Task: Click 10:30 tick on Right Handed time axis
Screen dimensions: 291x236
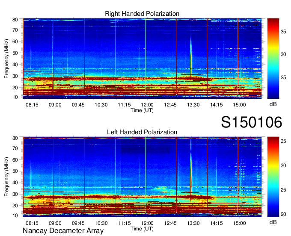Action: pyautogui.click(x=101, y=105)
